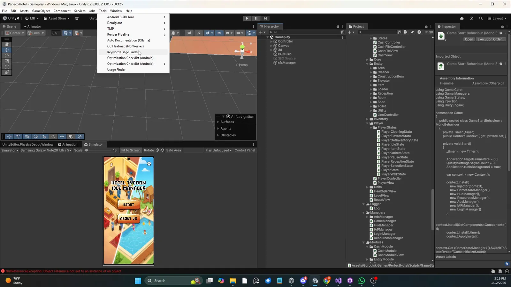
Task: Click the Project add asset plus icon
Action: 351,32
